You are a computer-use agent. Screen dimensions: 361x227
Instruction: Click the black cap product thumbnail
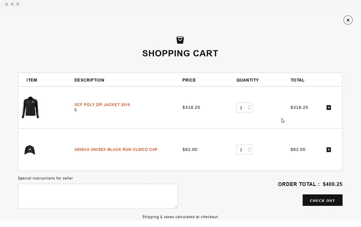pos(30,150)
